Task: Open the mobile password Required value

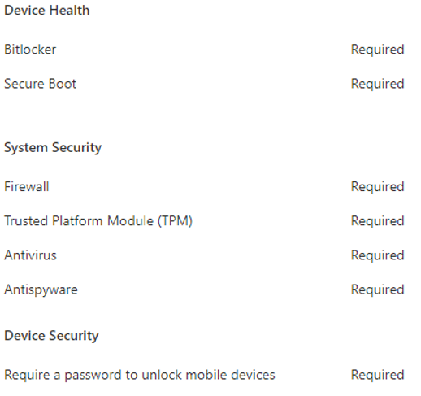Action: (377, 376)
